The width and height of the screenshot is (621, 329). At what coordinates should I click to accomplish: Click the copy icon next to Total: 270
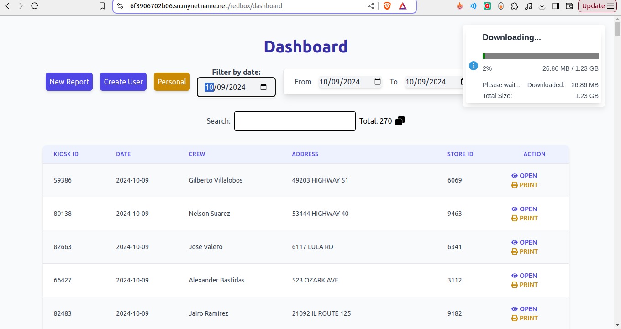click(400, 121)
